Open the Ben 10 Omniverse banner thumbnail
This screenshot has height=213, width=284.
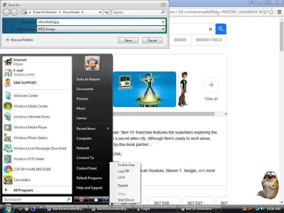(144, 89)
